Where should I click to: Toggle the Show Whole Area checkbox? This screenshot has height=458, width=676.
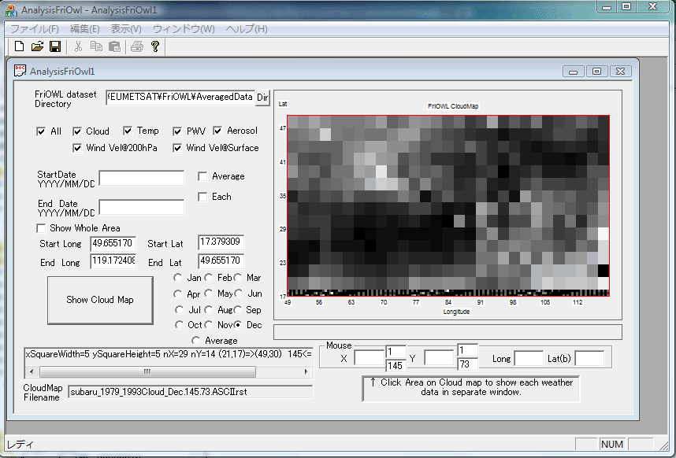(x=42, y=228)
